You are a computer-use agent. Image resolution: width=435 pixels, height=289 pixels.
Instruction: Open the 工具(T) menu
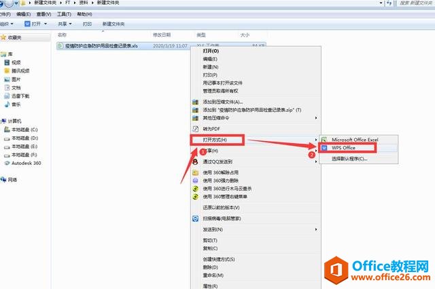pos(64,14)
